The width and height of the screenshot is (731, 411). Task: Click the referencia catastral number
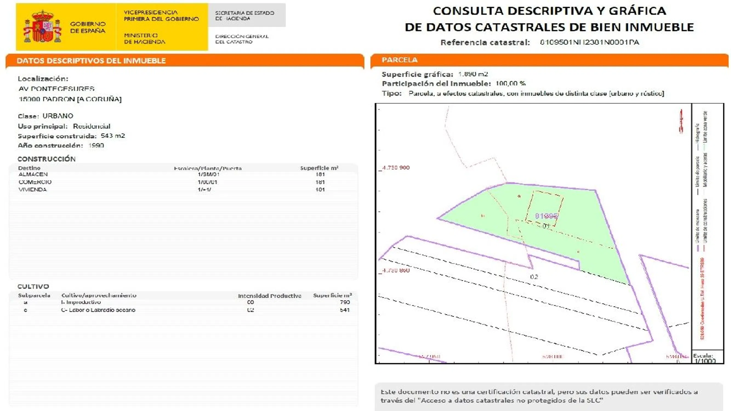(589, 42)
